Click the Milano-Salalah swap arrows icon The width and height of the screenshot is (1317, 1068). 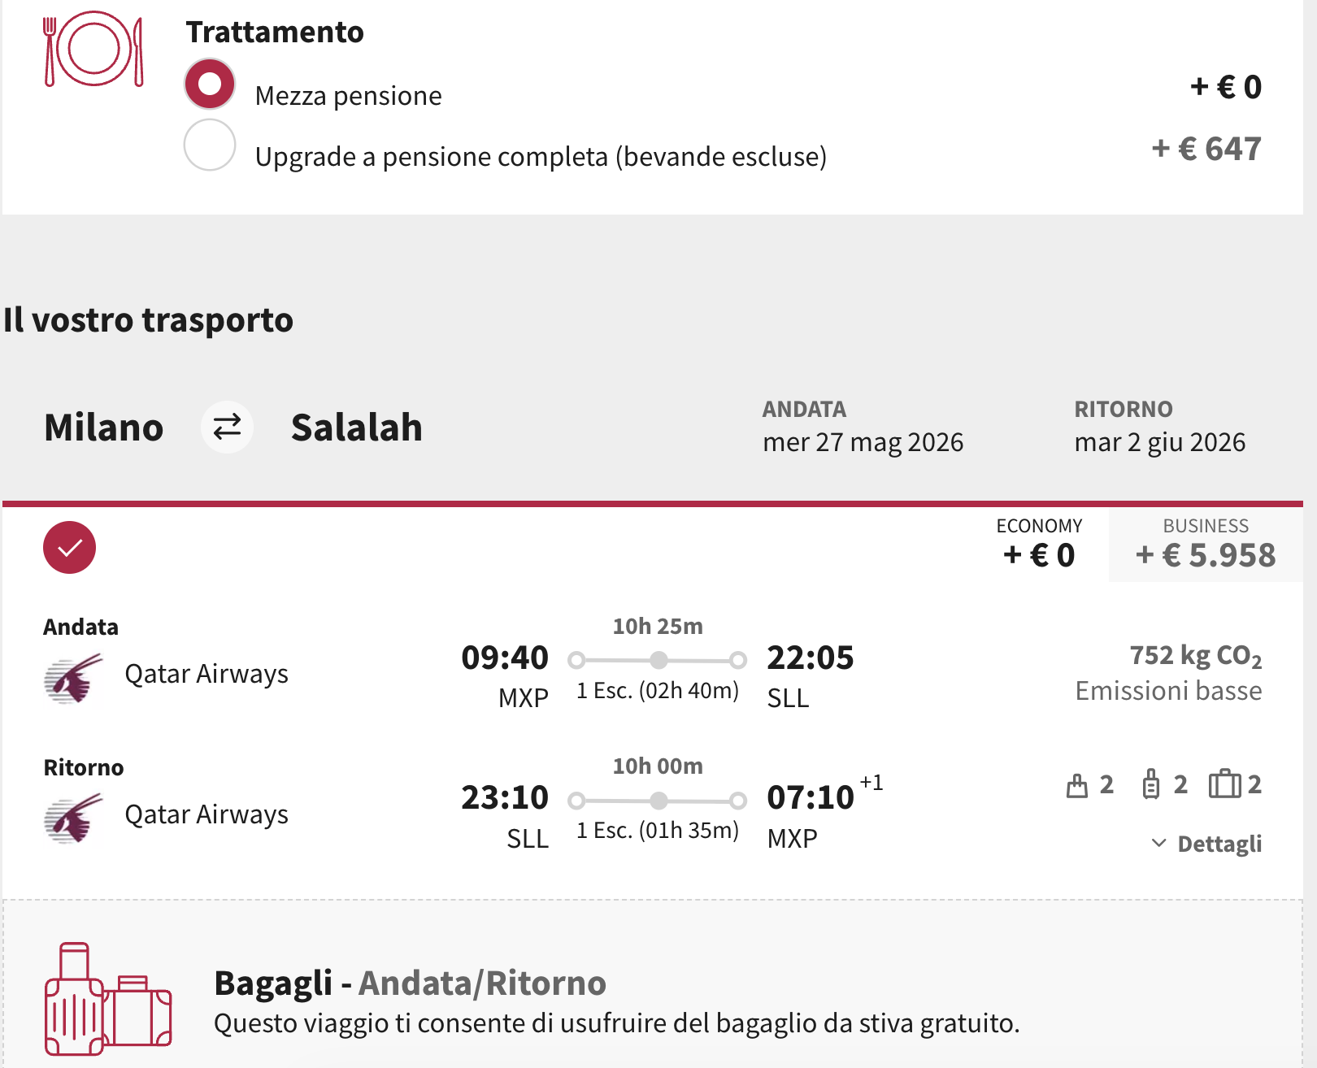[227, 427]
